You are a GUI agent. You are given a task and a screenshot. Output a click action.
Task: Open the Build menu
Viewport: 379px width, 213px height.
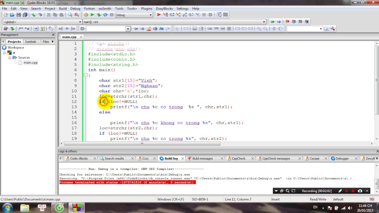[x=63, y=9]
